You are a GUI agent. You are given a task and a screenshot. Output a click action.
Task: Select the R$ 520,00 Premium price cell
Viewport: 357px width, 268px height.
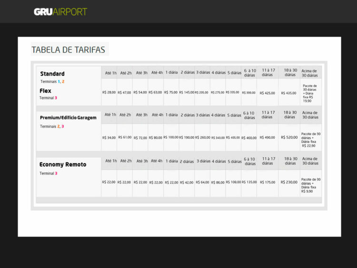290,137
